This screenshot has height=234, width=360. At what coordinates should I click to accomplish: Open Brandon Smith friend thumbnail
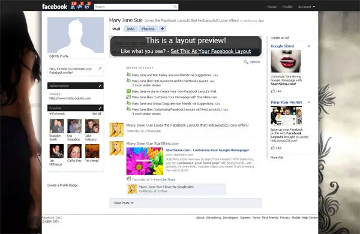(x=57, y=126)
